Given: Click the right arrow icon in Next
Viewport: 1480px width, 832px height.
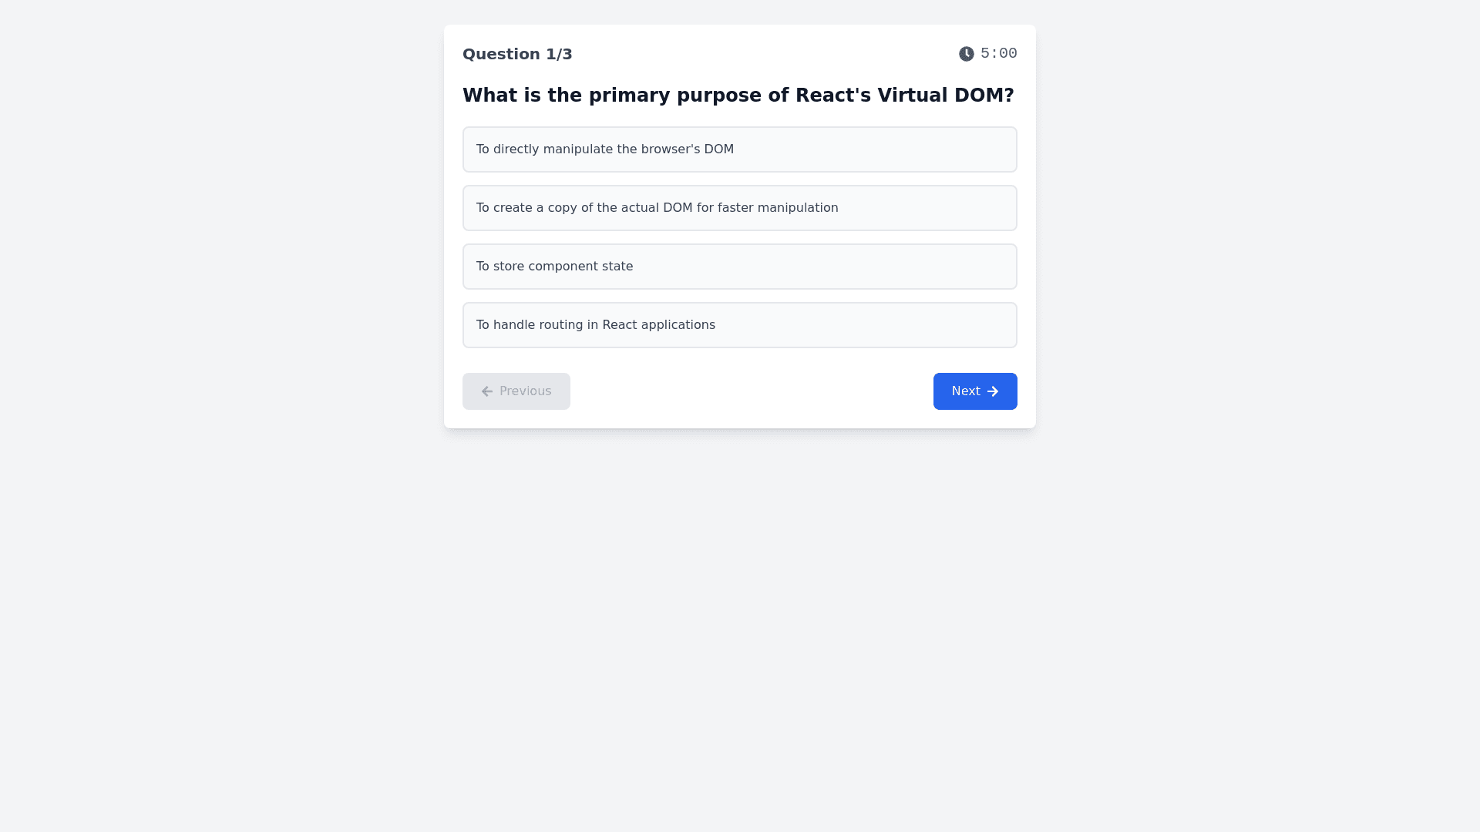Looking at the screenshot, I should point(993,391).
